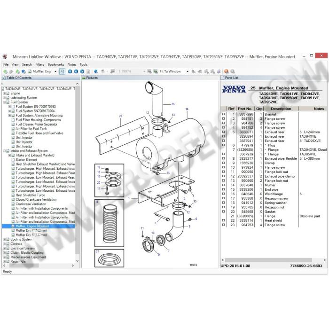This screenshot has width=329, height=329.
Task: Expand the Engine tree node
Action: tap(4, 94)
